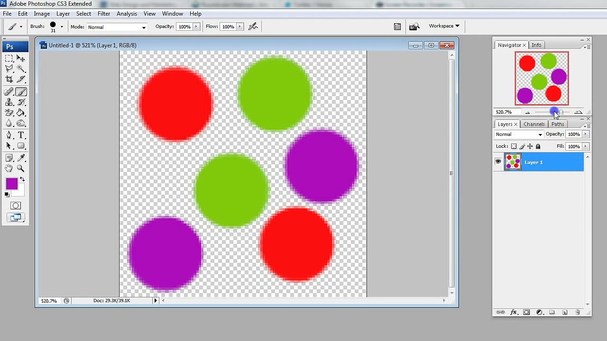Image resolution: width=607 pixels, height=341 pixels.
Task: Select the Notes tool
Action: [9, 158]
